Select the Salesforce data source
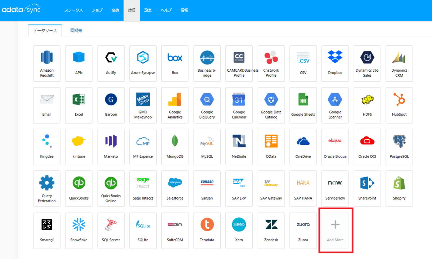Image resolution: width=432 pixels, height=259 pixels. [x=175, y=189]
